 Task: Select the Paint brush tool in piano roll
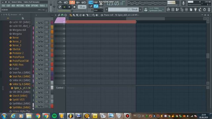pos(74,15)
